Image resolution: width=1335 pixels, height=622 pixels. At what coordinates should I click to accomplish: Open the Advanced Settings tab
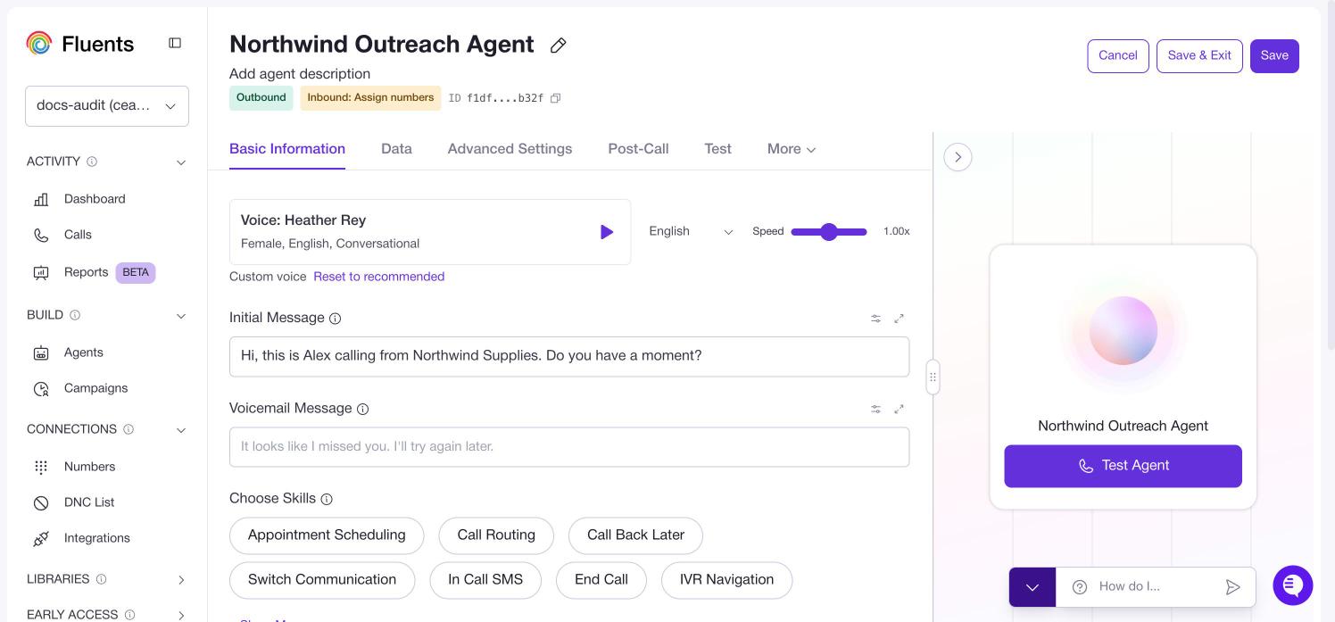[510, 149]
